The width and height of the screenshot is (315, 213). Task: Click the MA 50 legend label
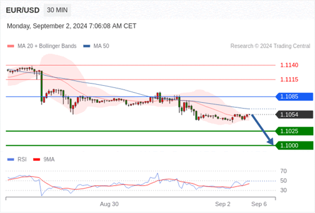[x=101, y=46]
